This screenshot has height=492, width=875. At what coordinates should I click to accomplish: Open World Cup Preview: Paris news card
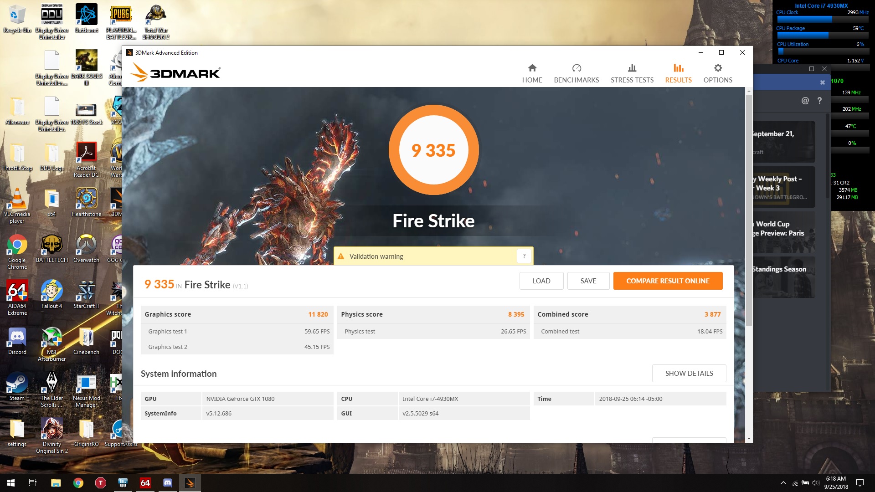(x=783, y=232)
